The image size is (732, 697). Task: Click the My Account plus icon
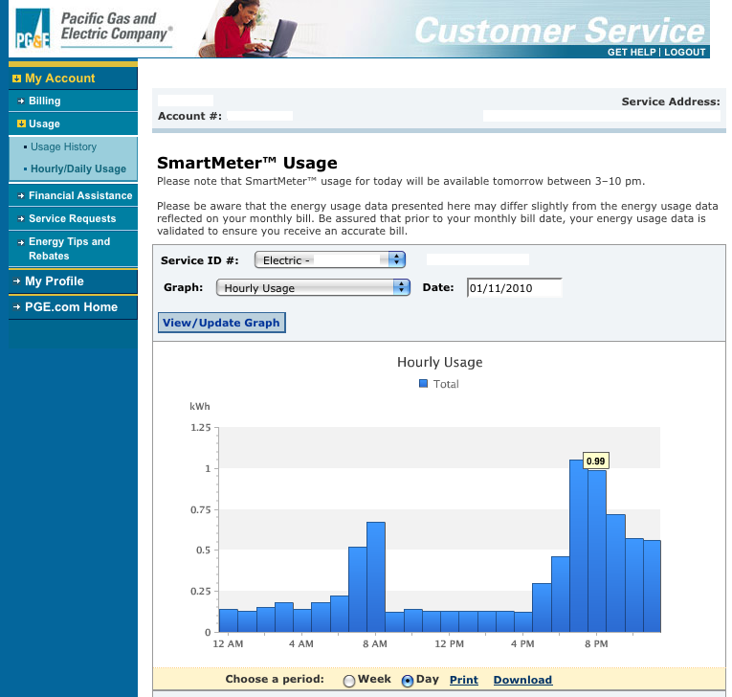click(x=17, y=79)
